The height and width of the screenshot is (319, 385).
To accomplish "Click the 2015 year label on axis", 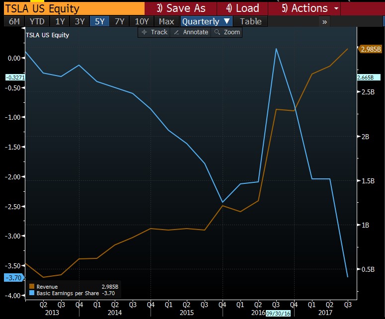I will click(x=187, y=313).
